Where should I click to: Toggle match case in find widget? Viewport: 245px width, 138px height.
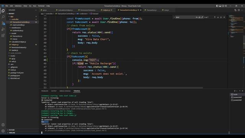[x=196, y=17]
